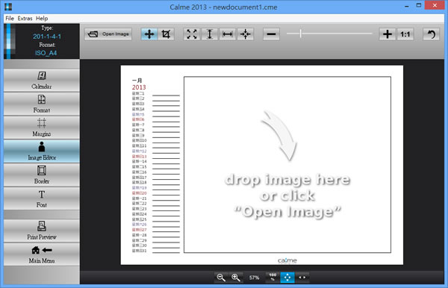Fit image to width icon

pyautogui.click(x=228, y=34)
